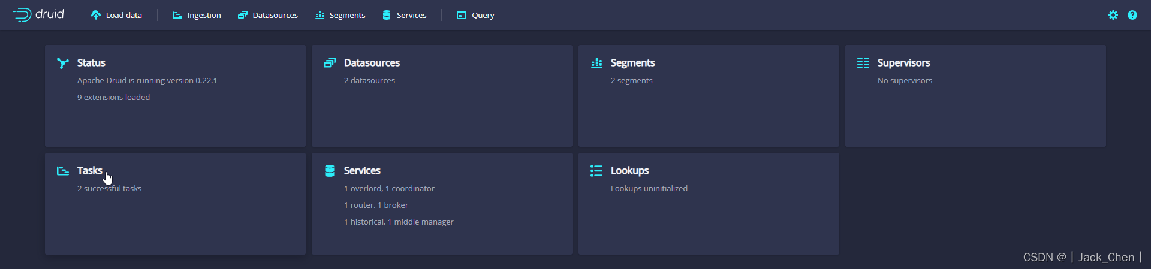Click the 'Lookups uninitialized' text
1151x269 pixels.
click(649, 188)
